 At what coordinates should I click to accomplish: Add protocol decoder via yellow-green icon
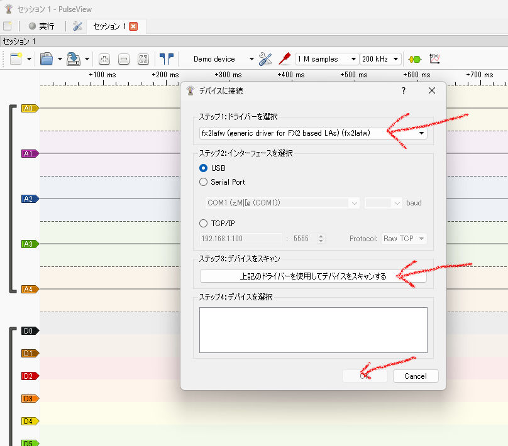pos(414,59)
